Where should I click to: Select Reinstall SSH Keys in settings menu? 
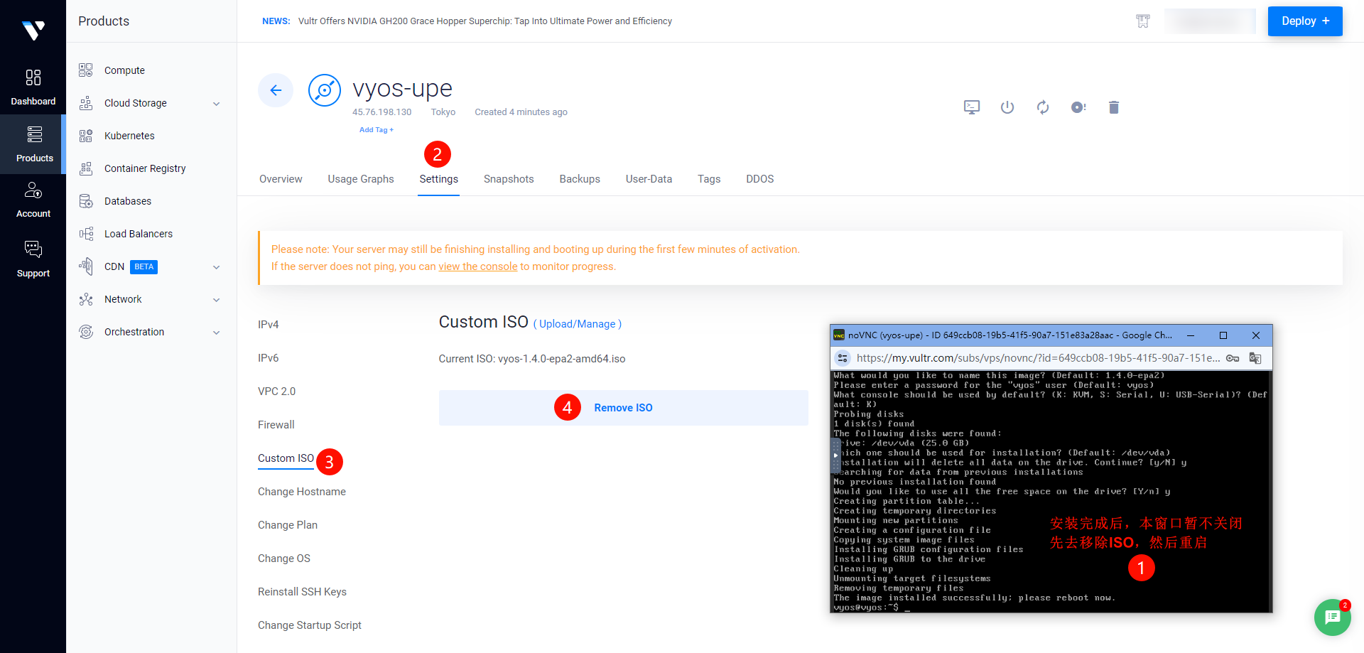pyautogui.click(x=302, y=592)
